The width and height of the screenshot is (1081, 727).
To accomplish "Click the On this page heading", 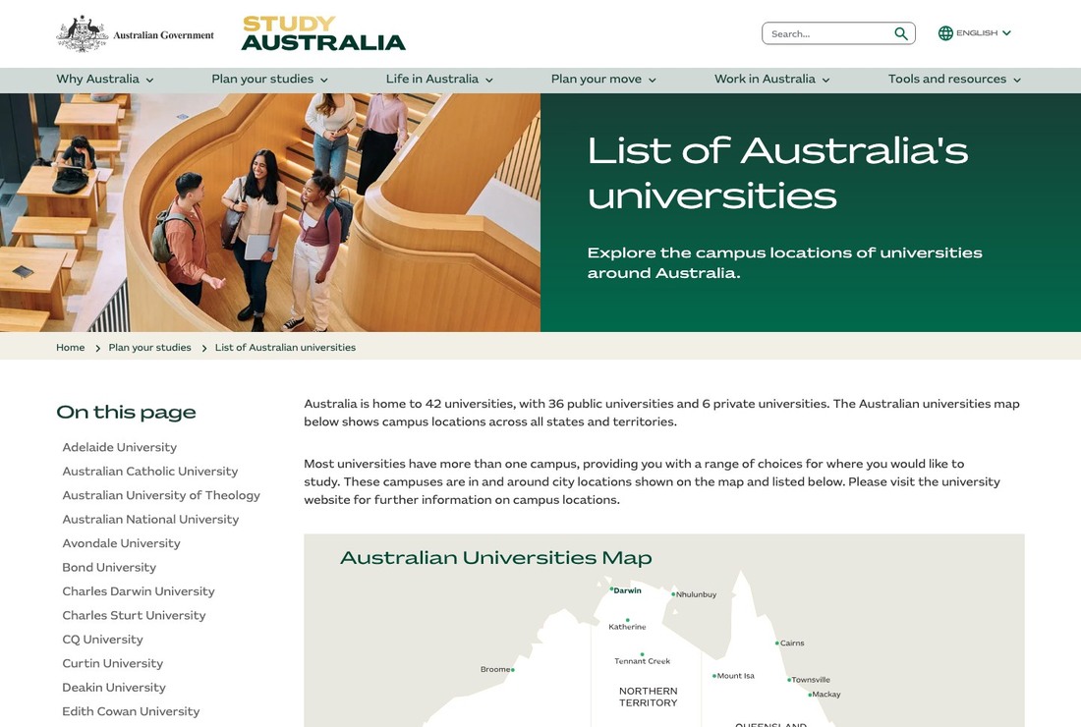I will pos(126,412).
